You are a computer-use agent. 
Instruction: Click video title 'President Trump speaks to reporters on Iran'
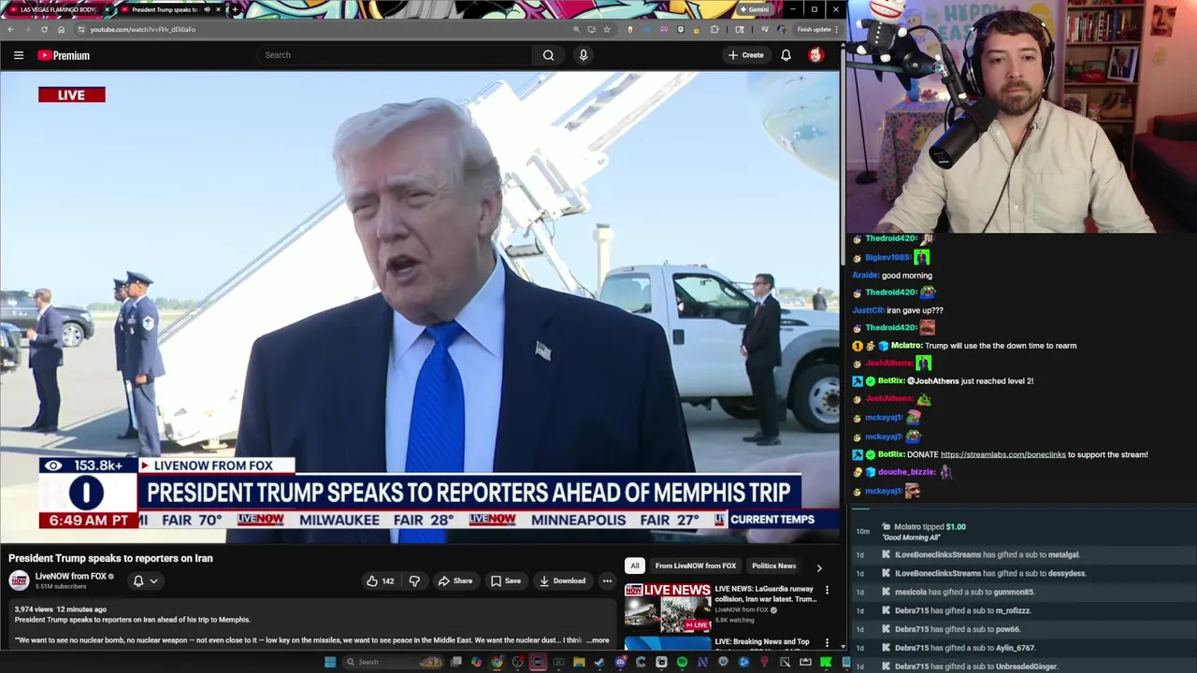(x=110, y=558)
